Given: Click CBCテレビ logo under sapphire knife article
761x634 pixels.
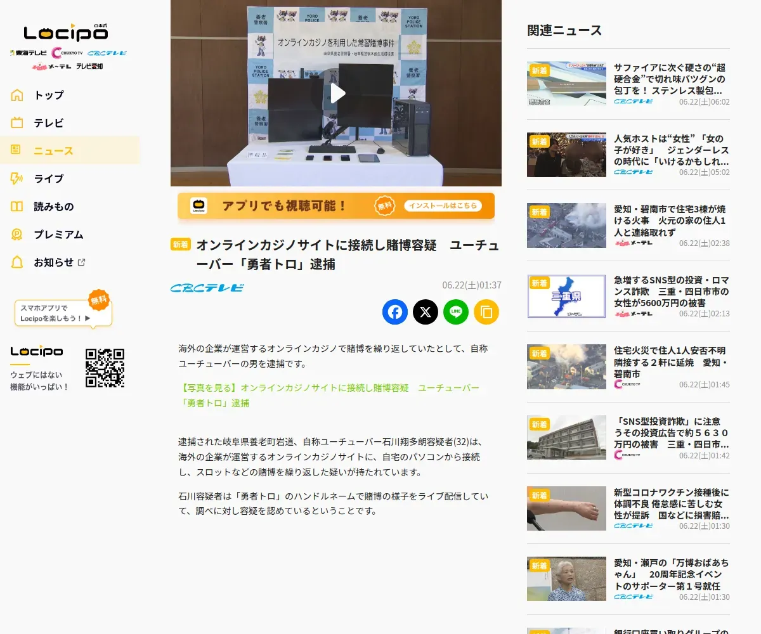Looking at the screenshot, I should pos(633,101).
